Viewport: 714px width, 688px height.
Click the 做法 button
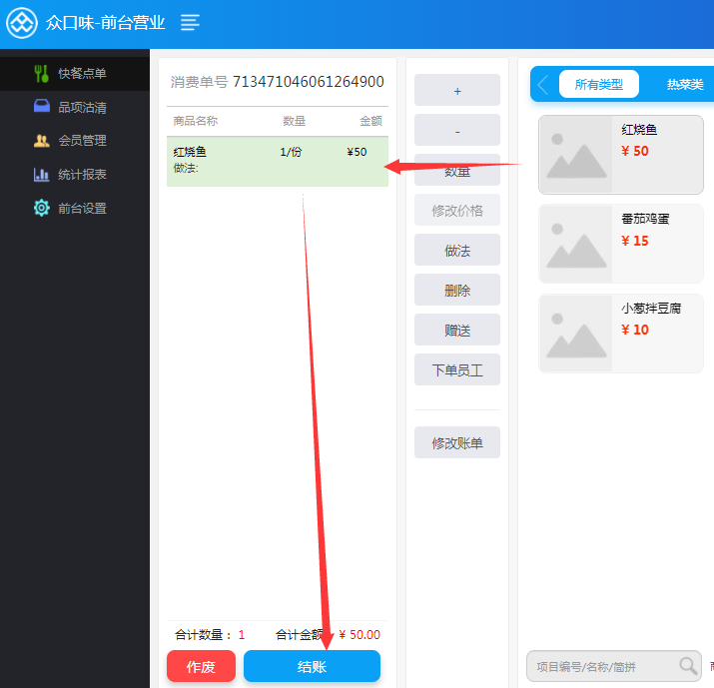click(x=457, y=250)
